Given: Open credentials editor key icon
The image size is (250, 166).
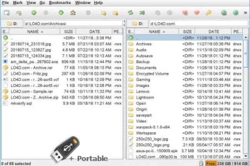Looking at the screenshot, I should [x=208, y=13].
